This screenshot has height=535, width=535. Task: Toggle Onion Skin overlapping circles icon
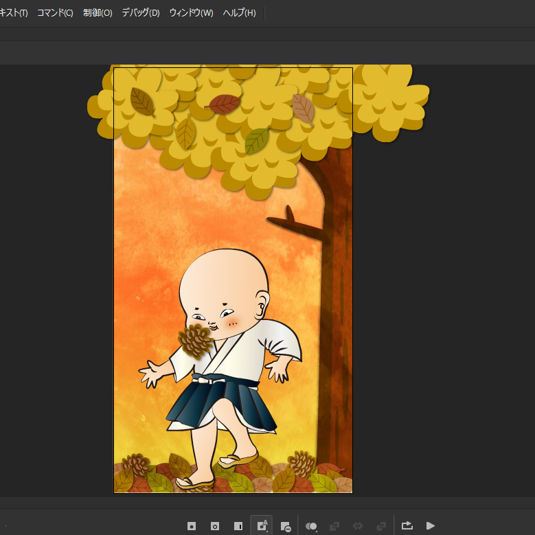click(x=311, y=526)
